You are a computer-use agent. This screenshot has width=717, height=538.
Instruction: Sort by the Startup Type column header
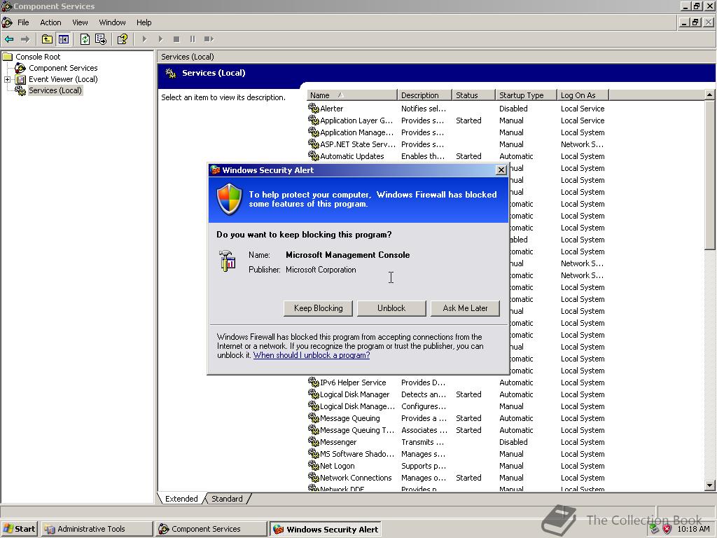527,95
